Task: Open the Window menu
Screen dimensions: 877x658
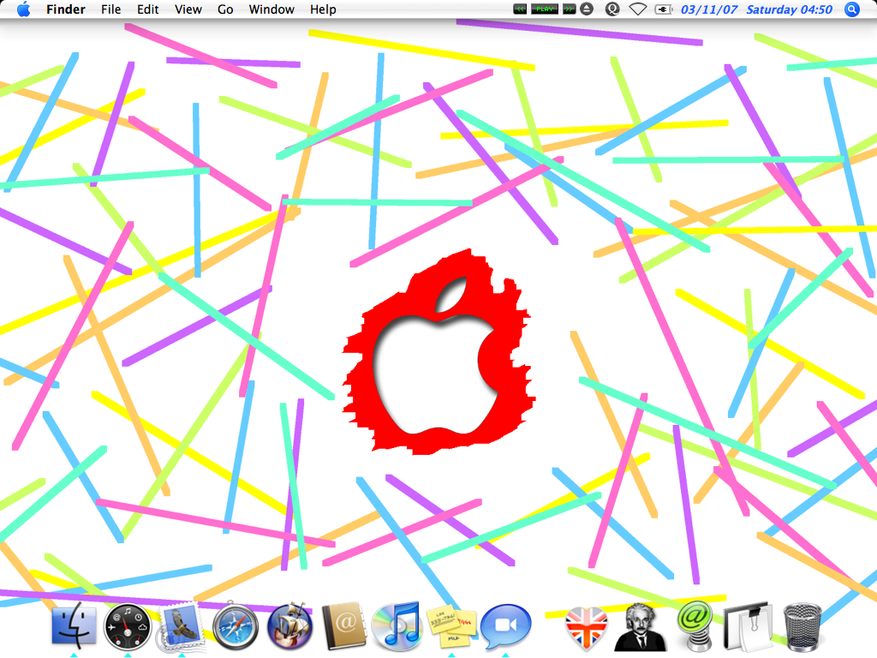Action: [271, 9]
